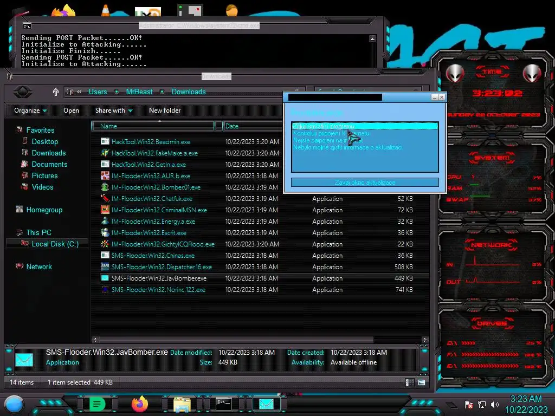The width and height of the screenshot is (555, 416).
Task: Select IM-Flooder.Win32.AUR.b.exe icon
Action: click(105, 175)
